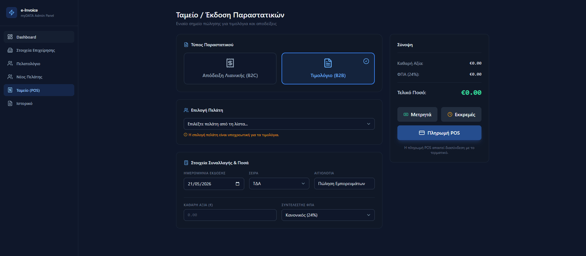Click the Dashboard grid icon

coord(10,37)
